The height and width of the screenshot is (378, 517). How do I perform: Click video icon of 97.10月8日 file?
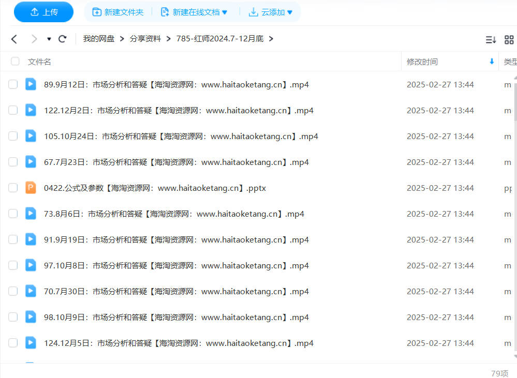31,265
